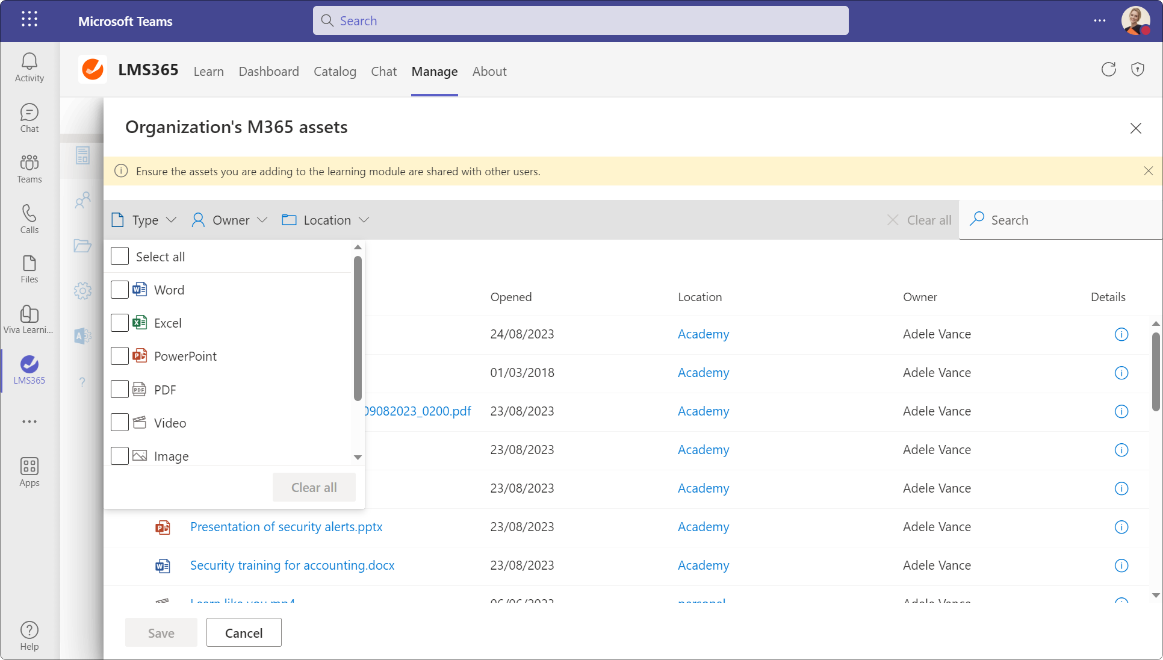The height and width of the screenshot is (660, 1163).
Task: Open Activity in the left rail
Action: point(29,67)
